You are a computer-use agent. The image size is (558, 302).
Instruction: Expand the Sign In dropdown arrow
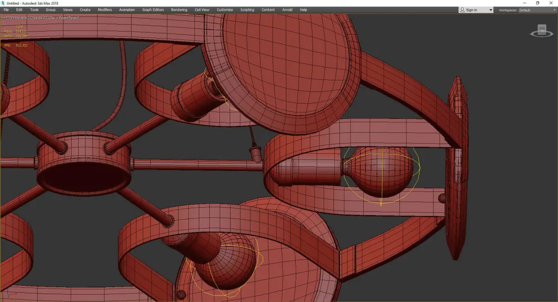coord(491,10)
